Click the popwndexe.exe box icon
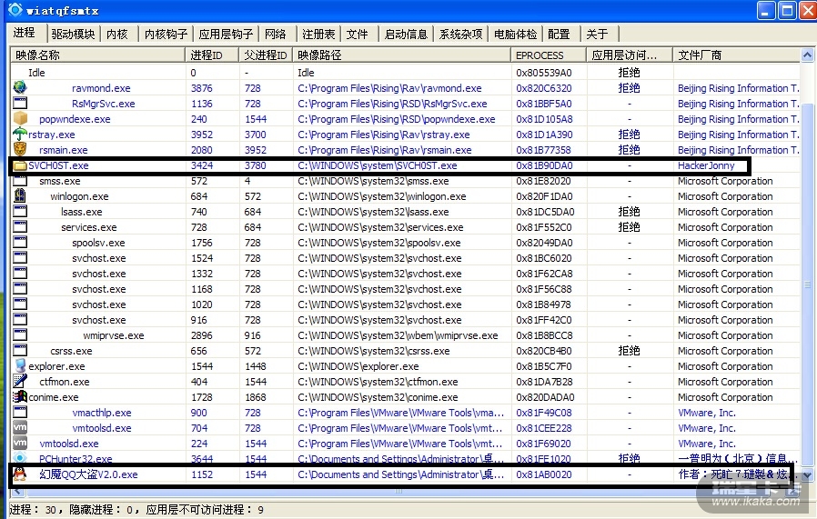Image resolution: width=817 pixels, height=519 pixels. [20, 118]
